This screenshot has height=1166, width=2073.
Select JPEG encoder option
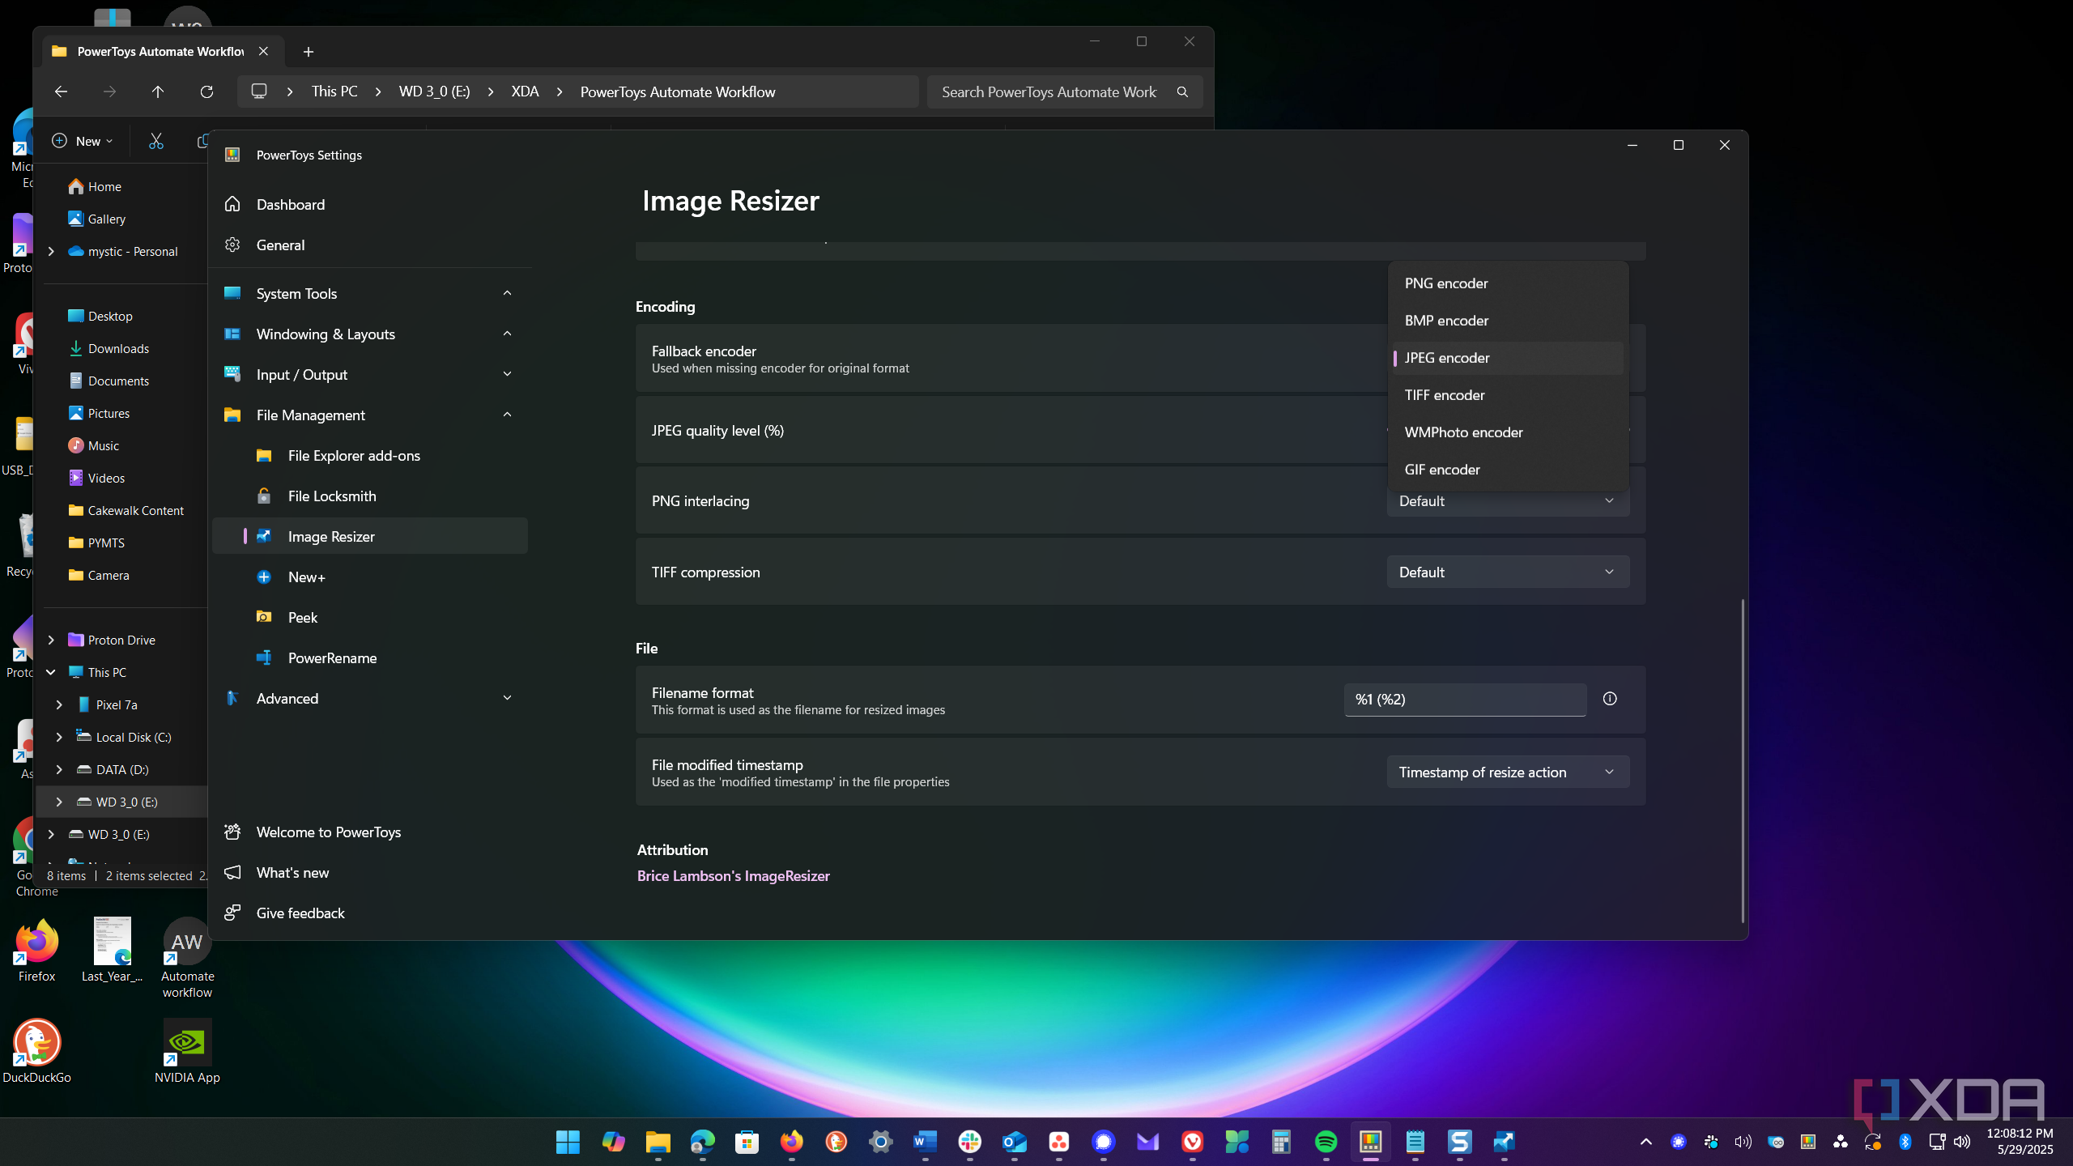[1508, 358]
